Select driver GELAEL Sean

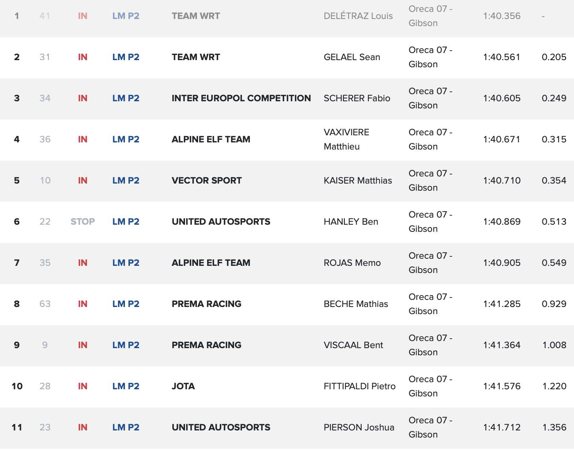pyautogui.click(x=352, y=57)
